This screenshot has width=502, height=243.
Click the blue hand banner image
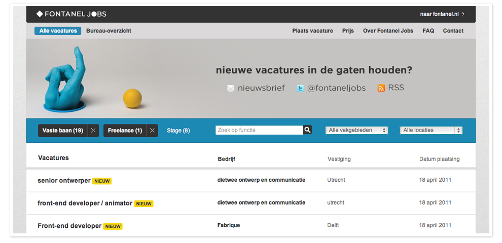65,79
